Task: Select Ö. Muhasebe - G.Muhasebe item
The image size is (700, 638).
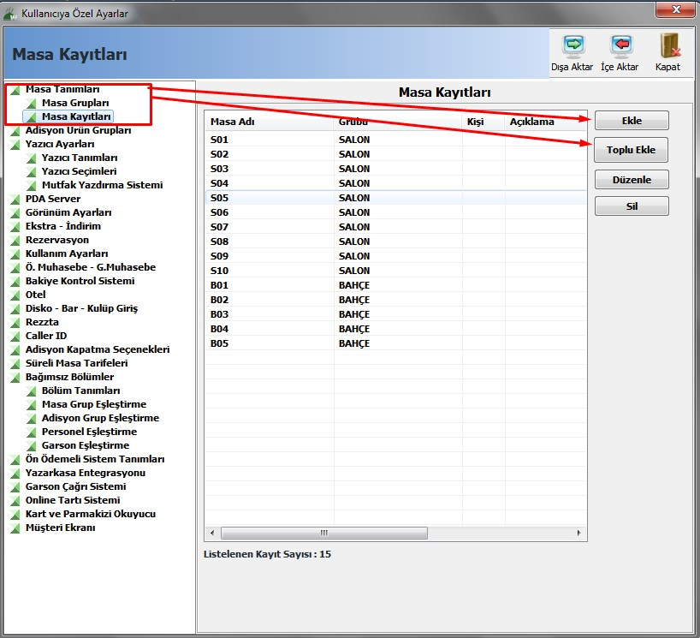Action: click(x=91, y=267)
